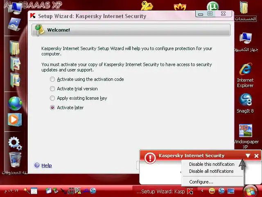
Task: Click the yellow smiley tray icon
Action: tap(212, 191)
